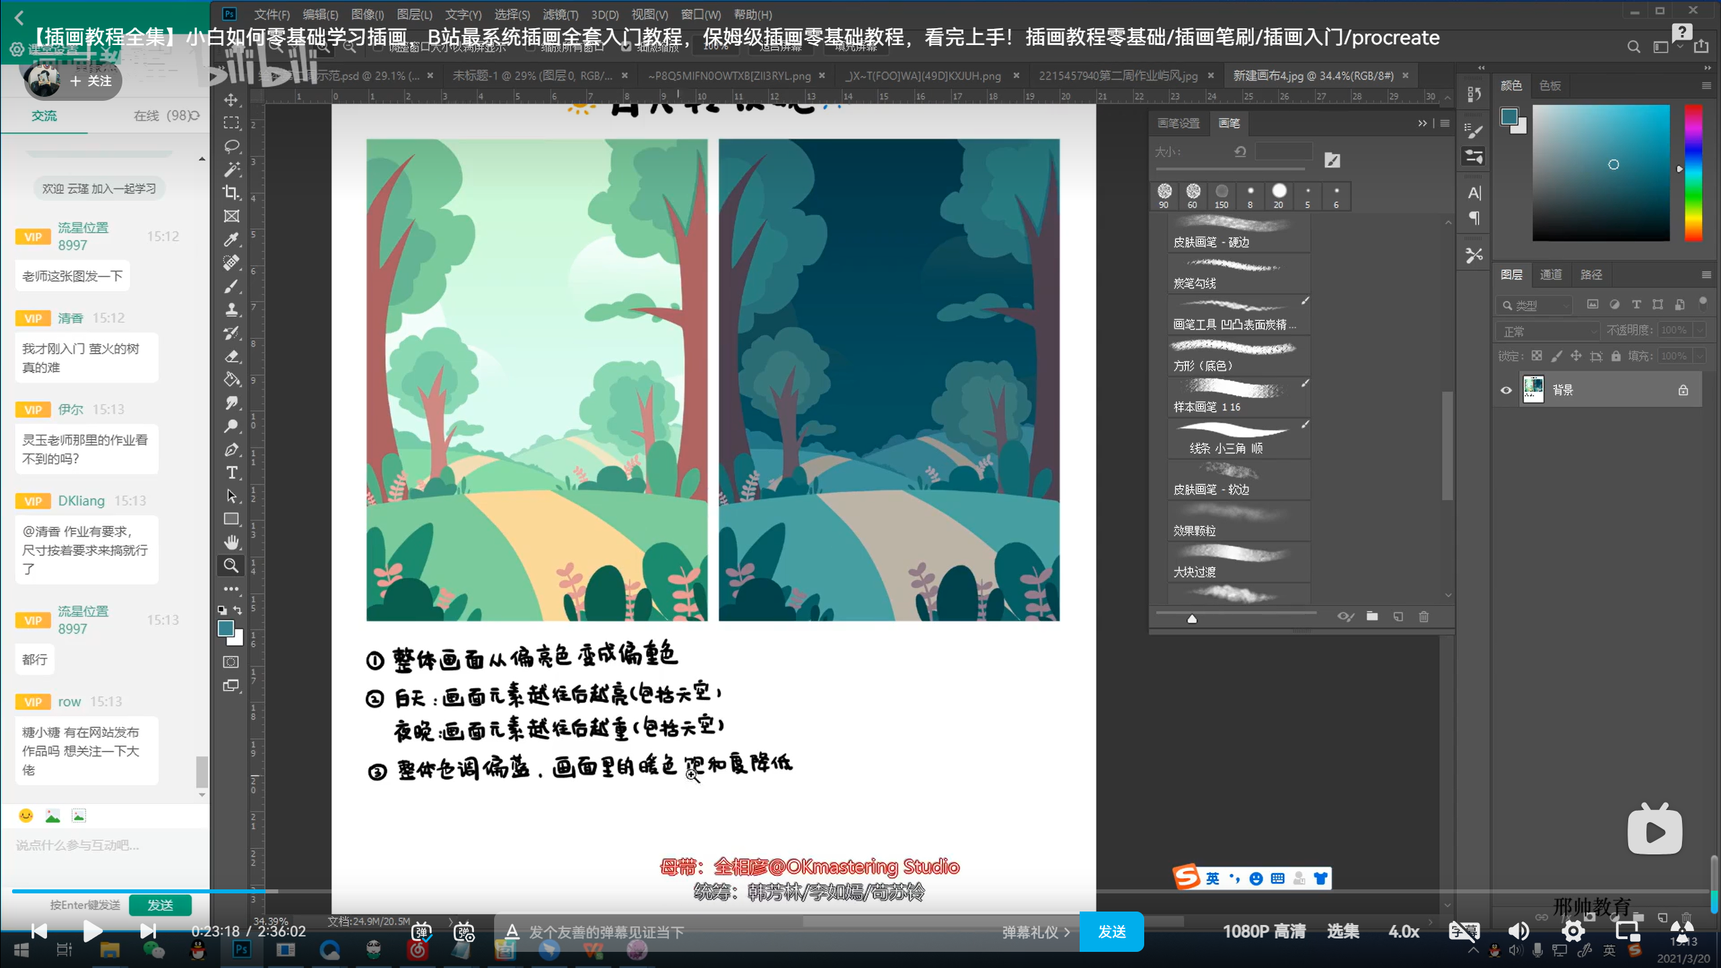Click the Move tool
The image size is (1721, 968).
coord(231,99)
